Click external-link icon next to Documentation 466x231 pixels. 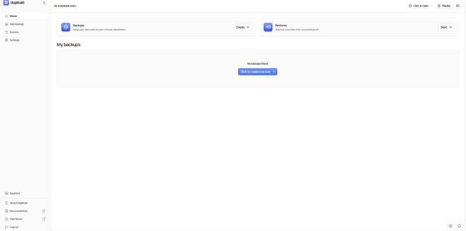pos(44,211)
